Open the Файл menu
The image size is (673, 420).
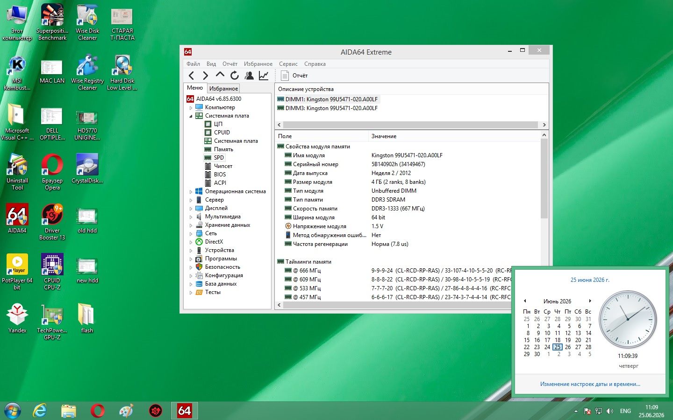(193, 64)
